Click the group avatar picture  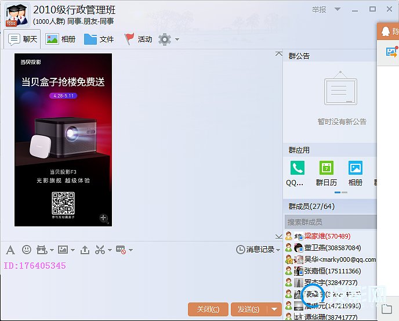point(17,15)
